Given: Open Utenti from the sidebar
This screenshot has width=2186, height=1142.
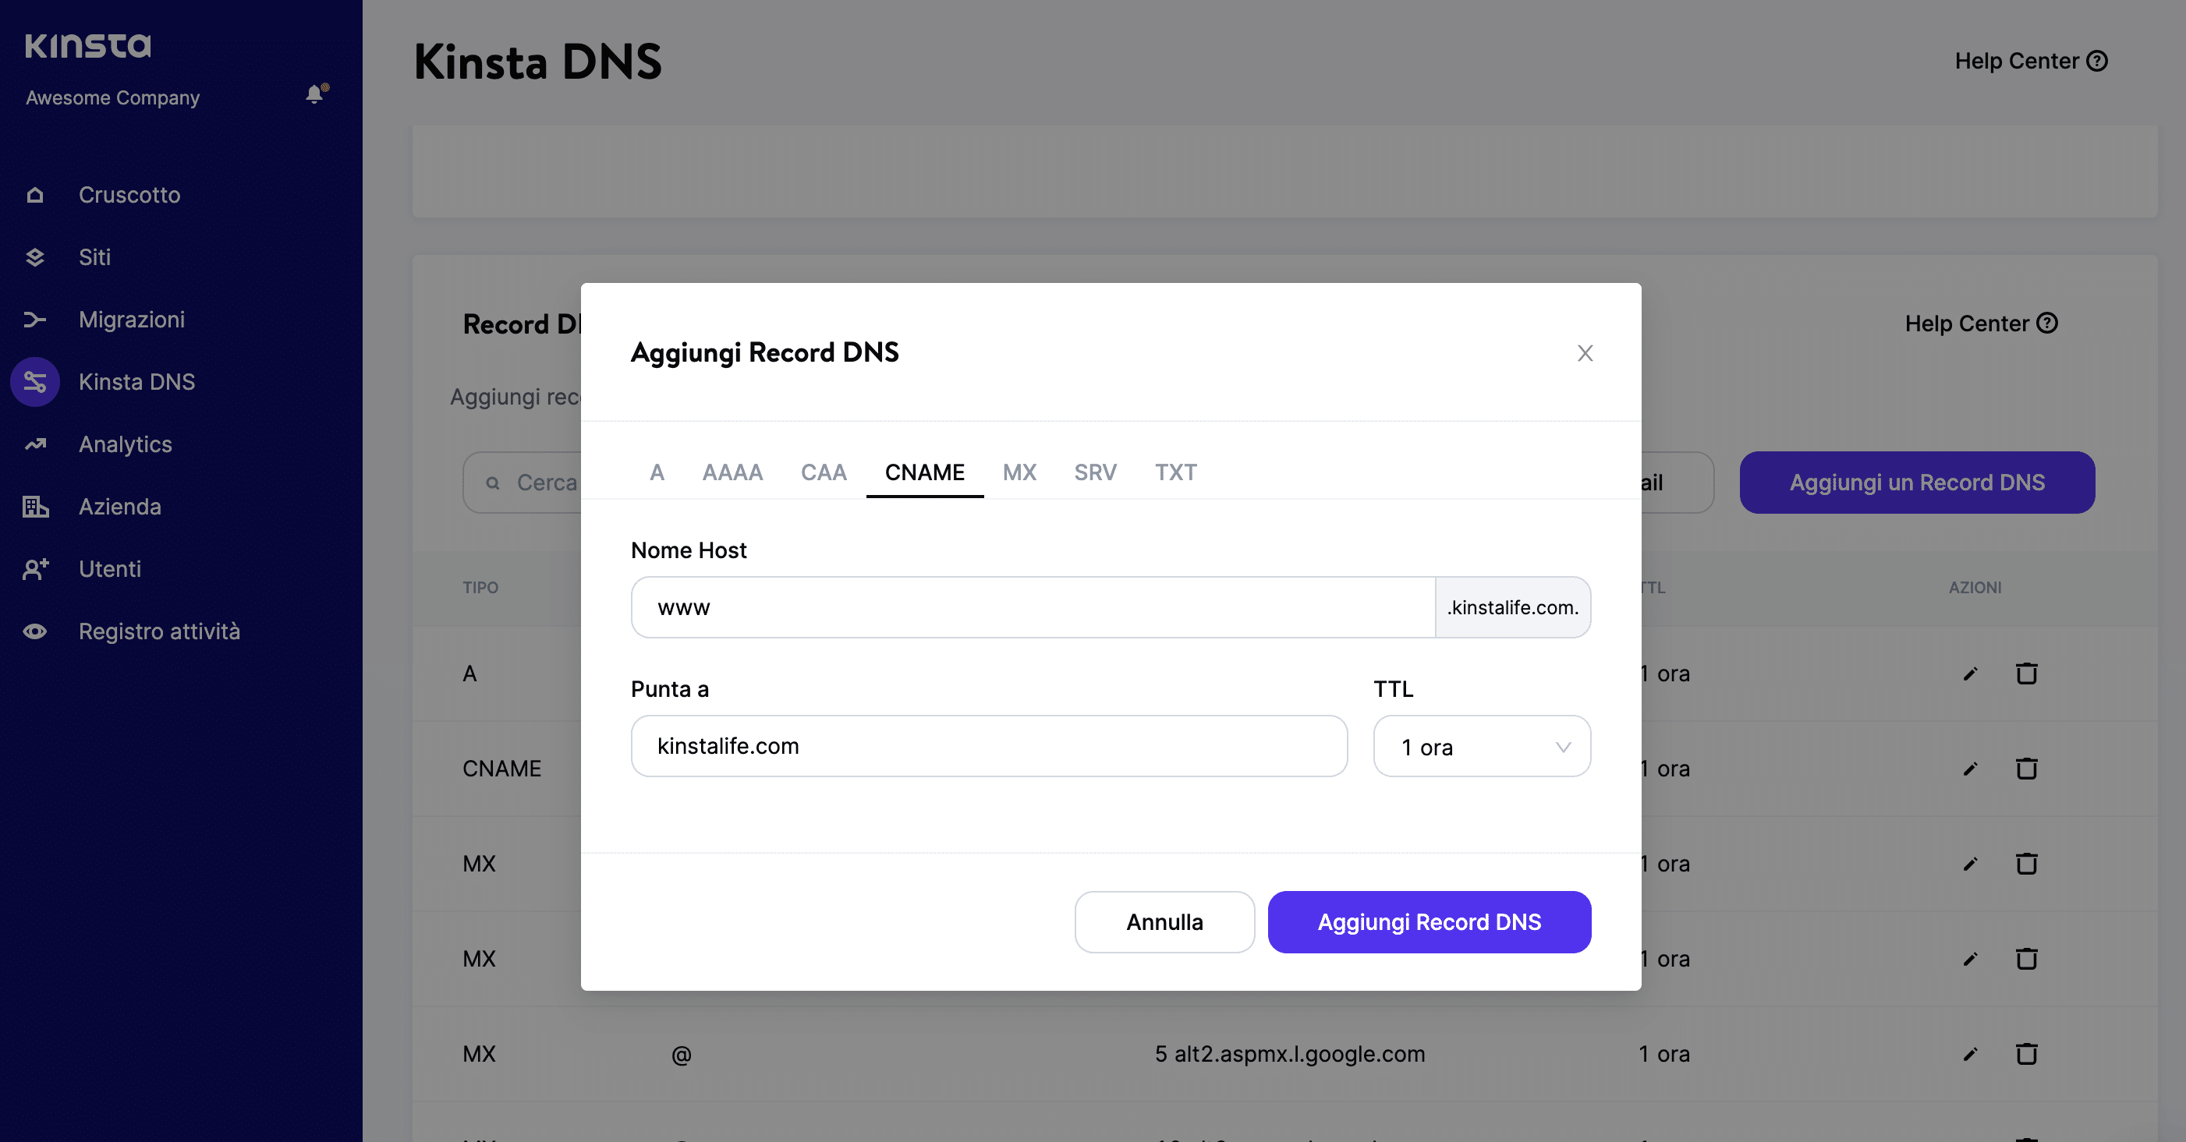Looking at the screenshot, I should [109, 569].
